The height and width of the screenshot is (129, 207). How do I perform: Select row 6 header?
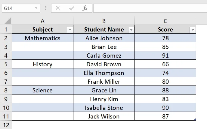point(6,73)
